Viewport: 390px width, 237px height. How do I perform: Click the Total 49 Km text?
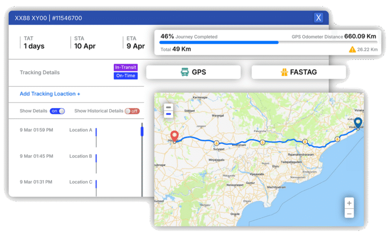[176, 49]
